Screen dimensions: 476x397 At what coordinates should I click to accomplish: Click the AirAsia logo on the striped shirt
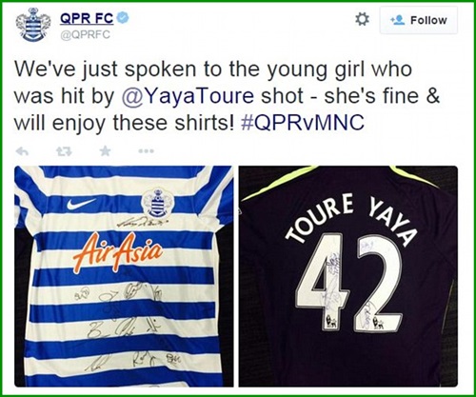coord(118,252)
